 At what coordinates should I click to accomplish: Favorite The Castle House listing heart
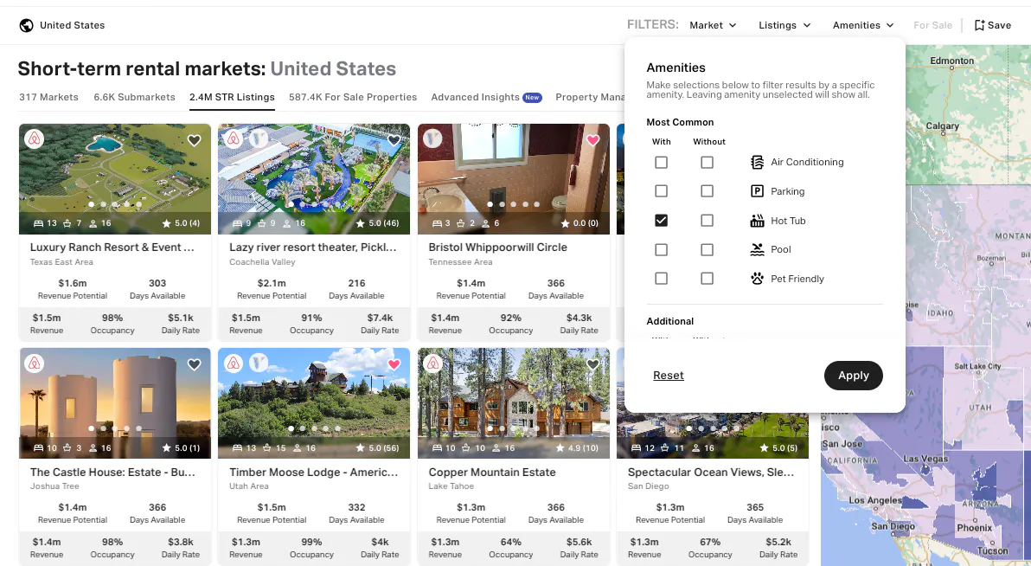194,364
